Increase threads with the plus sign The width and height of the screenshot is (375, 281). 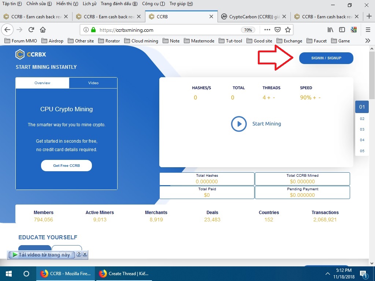[x=269, y=97]
